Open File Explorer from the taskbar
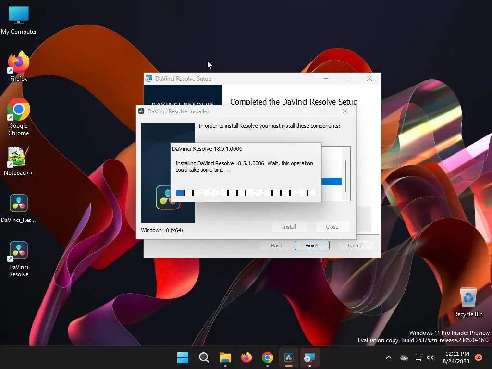The image size is (492, 369). 225,357
